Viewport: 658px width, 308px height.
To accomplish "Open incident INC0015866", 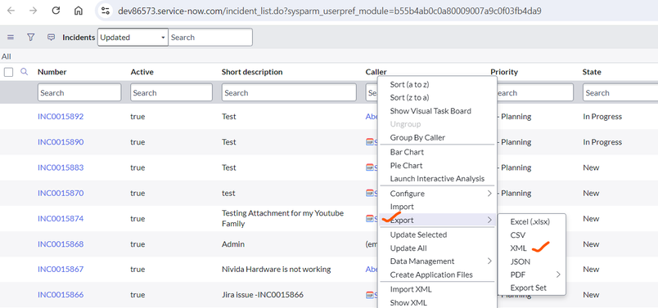I will pyautogui.click(x=61, y=295).
